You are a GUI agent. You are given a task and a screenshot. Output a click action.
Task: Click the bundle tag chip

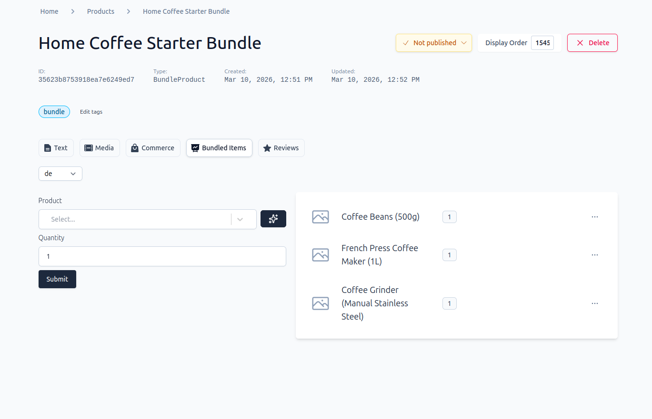click(x=54, y=112)
